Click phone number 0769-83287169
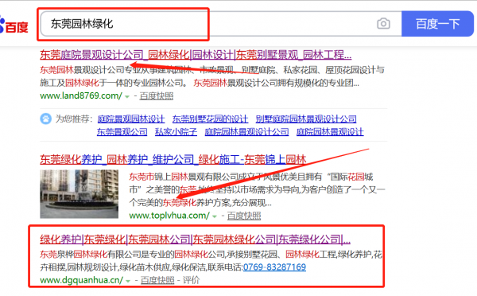477x296 pixels. (274, 267)
